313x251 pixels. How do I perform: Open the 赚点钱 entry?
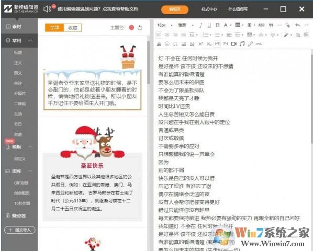point(16,216)
